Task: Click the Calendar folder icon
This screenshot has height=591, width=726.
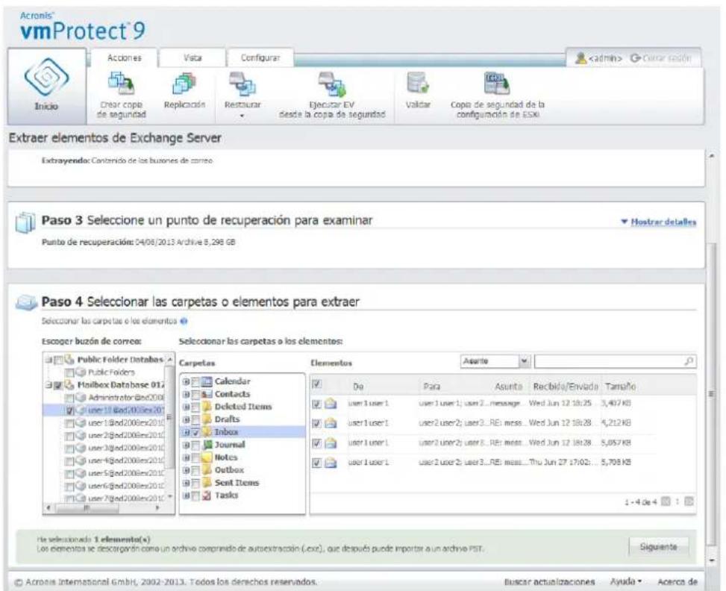Action: [x=207, y=381]
